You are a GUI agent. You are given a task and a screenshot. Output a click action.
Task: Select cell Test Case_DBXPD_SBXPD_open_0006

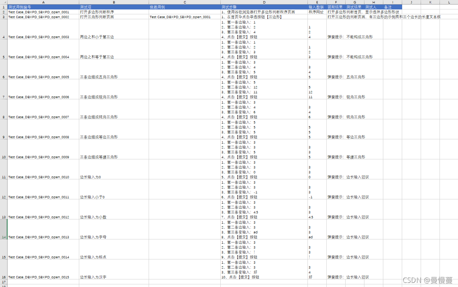point(43,89)
